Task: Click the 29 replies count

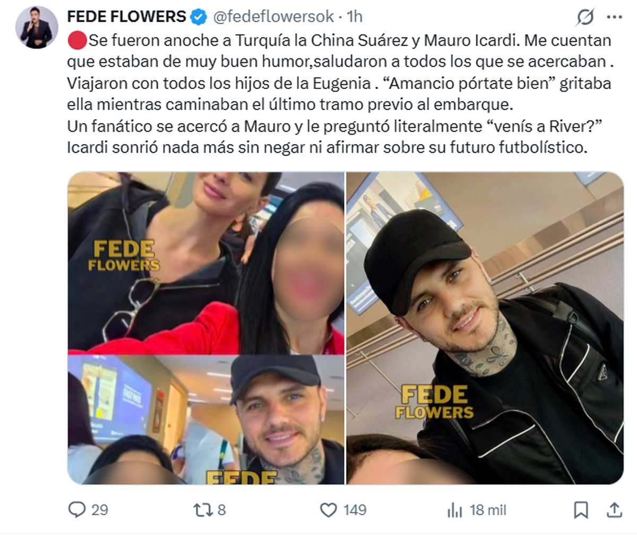Action: [100, 510]
